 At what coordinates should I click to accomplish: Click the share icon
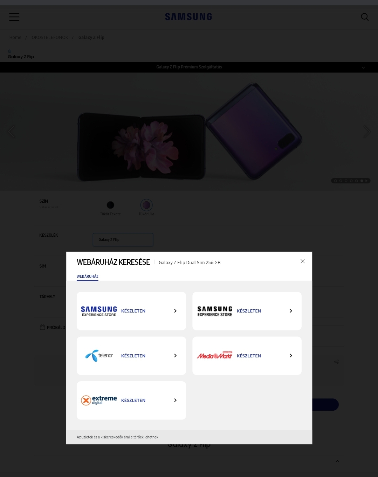click(336, 362)
